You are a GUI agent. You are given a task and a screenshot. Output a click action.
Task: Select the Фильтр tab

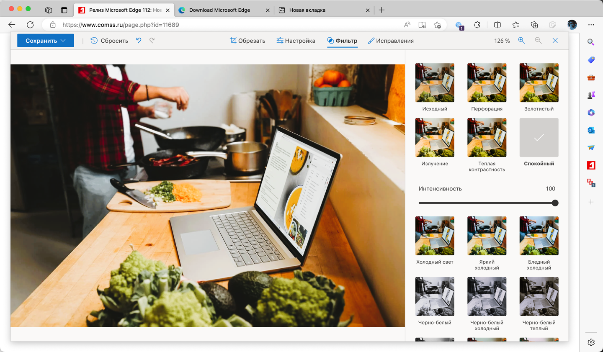(342, 41)
